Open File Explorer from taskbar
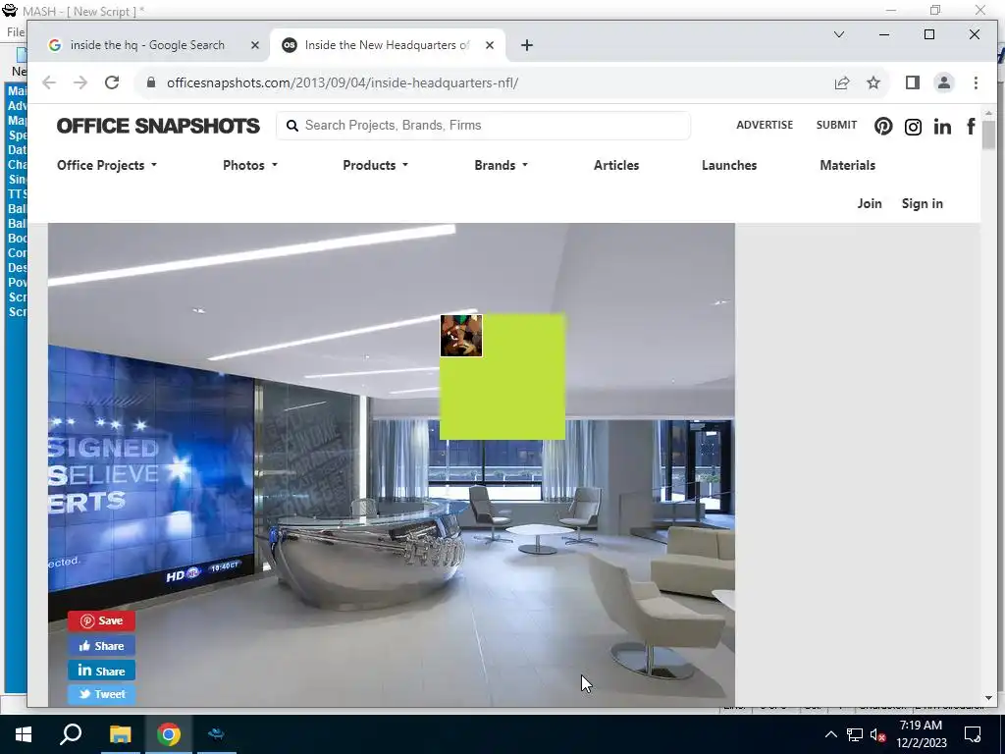 pyautogui.click(x=120, y=734)
